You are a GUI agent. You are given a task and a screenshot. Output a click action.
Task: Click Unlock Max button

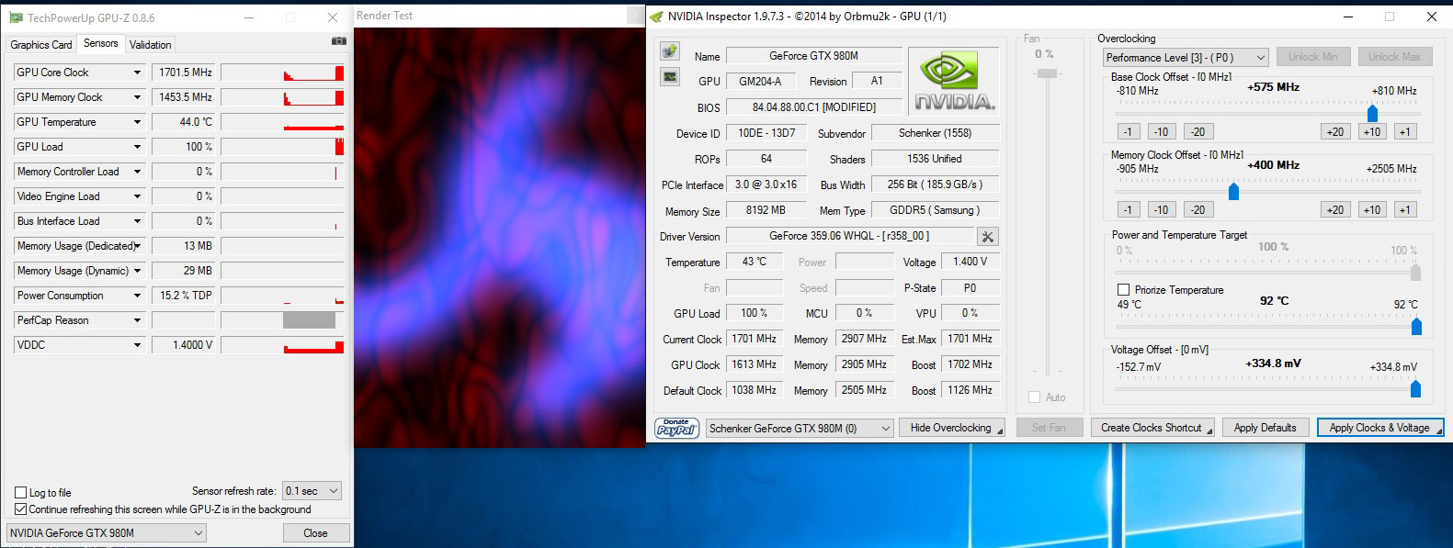pyautogui.click(x=1394, y=57)
